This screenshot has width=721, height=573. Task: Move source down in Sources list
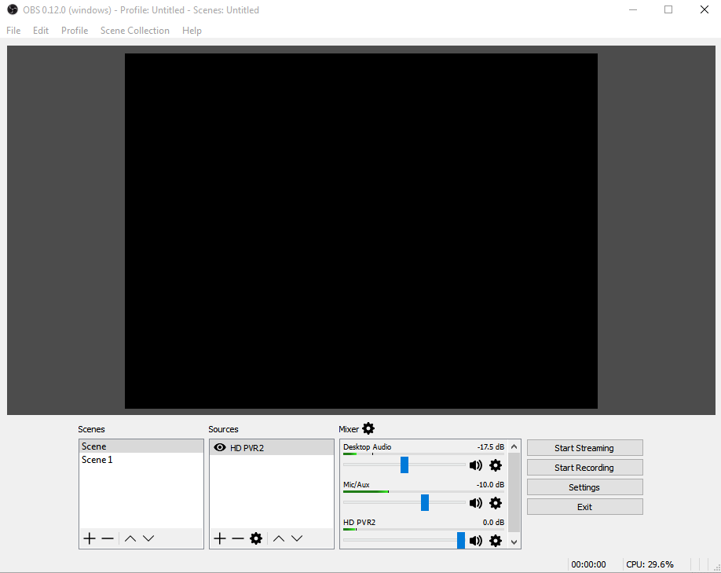pos(297,538)
